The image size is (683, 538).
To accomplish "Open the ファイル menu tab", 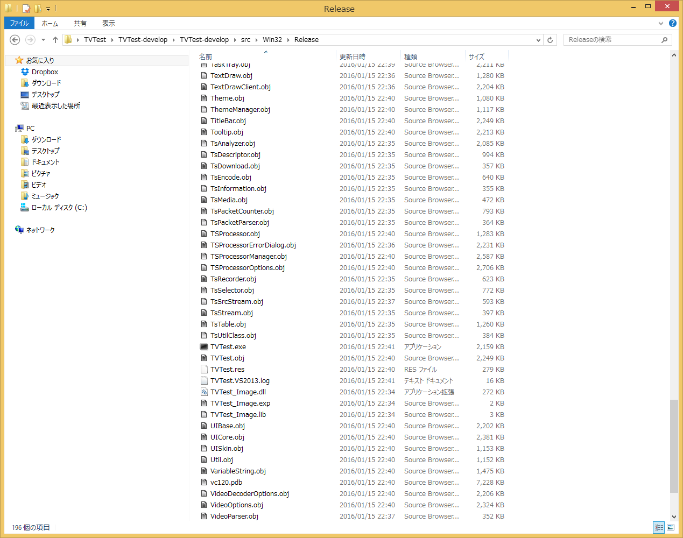I will [x=19, y=23].
